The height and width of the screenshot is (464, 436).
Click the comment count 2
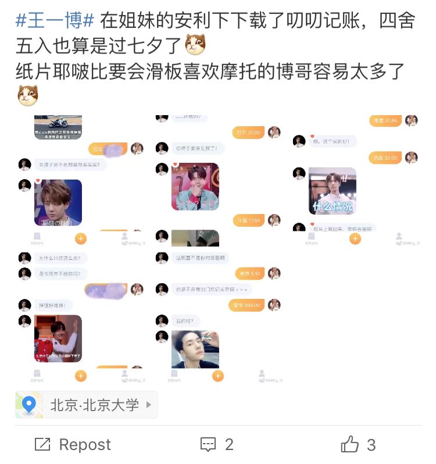tap(229, 444)
